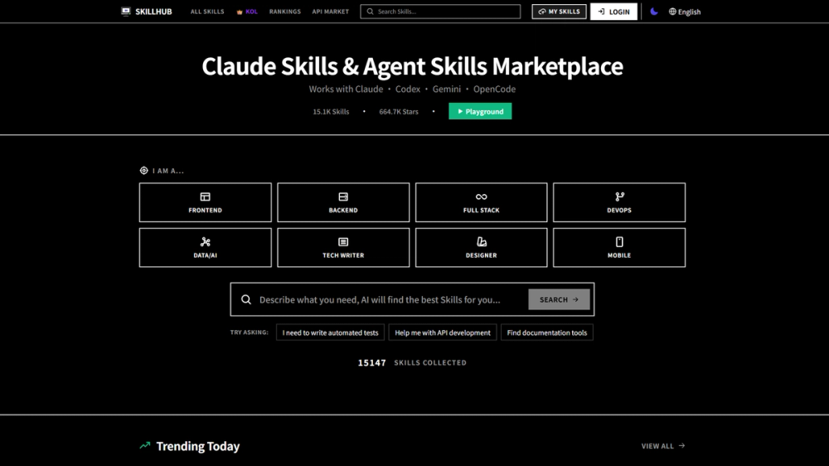Viewport: 829px width, 466px height.
Task: Launch the green Playground button
Action: tap(480, 111)
